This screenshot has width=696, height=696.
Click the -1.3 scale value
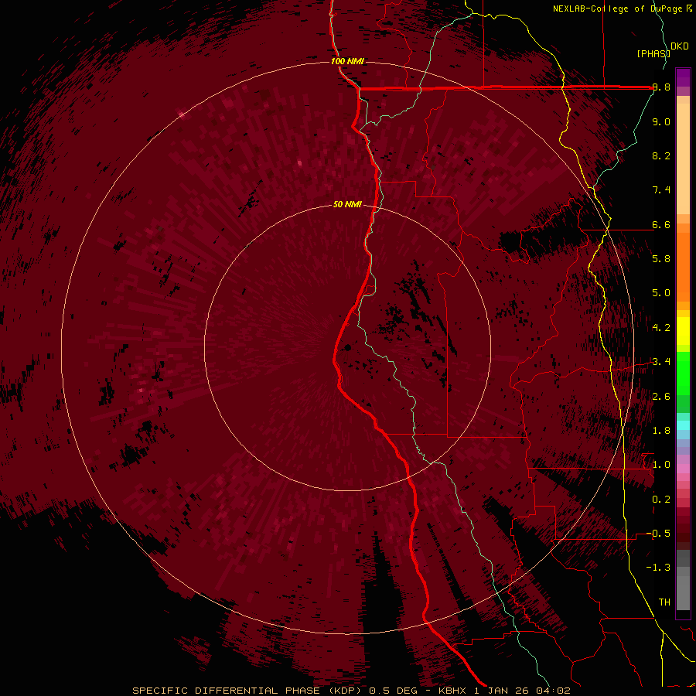pyautogui.click(x=658, y=568)
